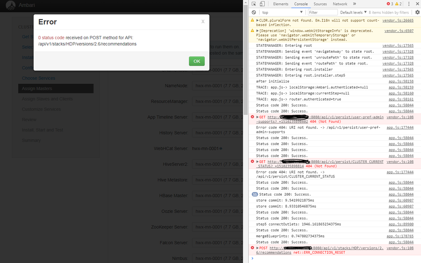Expand the POST recommendations error entry
The image size is (421, 263).
pyautogui.click(x=257, y=248)
